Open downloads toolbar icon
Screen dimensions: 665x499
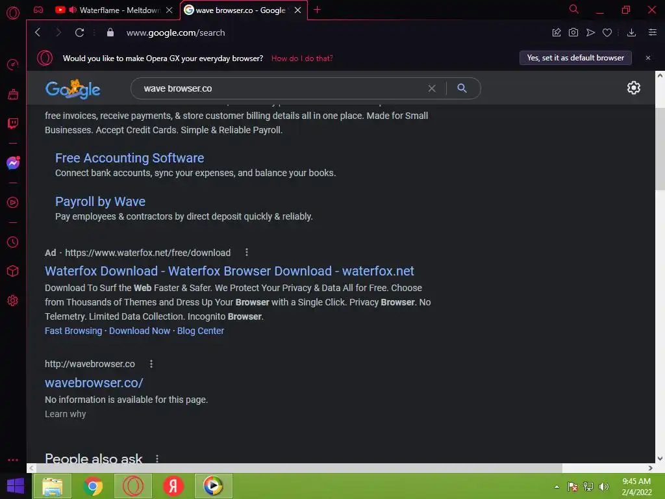(631, 32)
